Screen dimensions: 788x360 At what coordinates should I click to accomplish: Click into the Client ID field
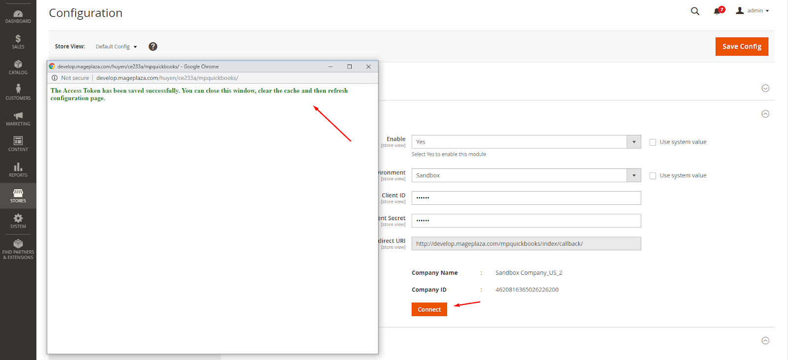click(x=525, y=198)
